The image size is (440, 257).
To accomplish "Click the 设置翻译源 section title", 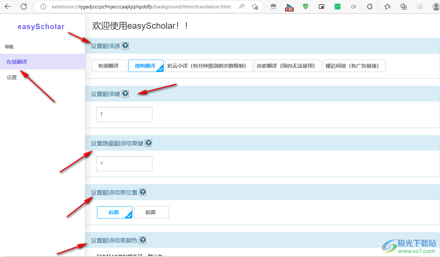I will pos(105,46).
